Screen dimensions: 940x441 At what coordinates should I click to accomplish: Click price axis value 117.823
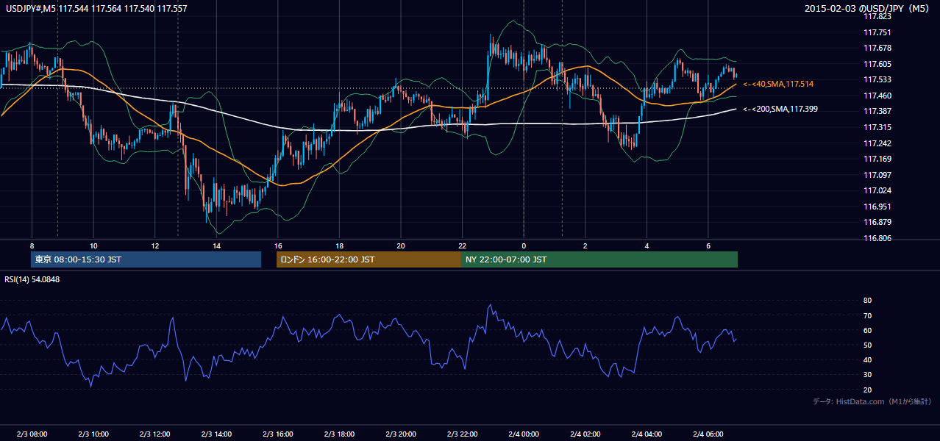877,16
